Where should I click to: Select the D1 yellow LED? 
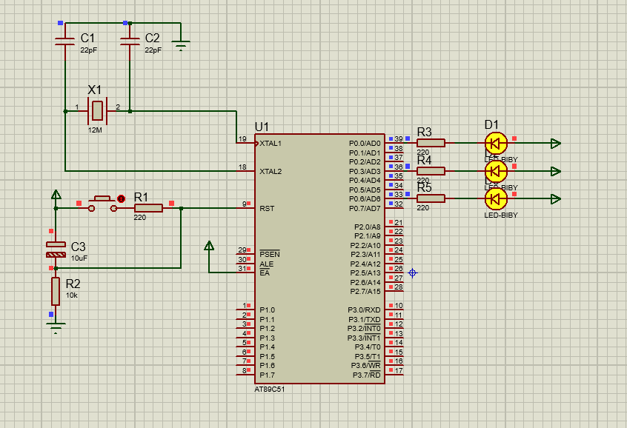point(496,143)
